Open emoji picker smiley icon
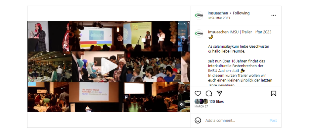The height and width of the screenshot is (138, 311). click(198, 120)
